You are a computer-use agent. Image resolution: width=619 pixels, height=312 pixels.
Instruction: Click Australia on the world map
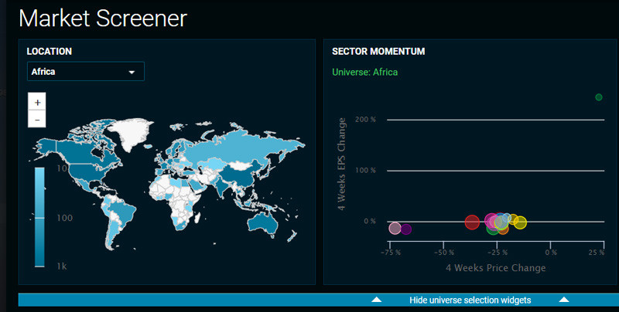(268, 222)
